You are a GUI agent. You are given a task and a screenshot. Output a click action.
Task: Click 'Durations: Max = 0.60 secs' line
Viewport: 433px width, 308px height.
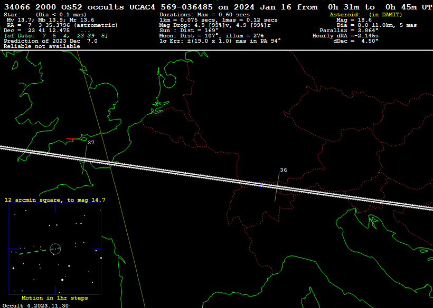pyautogui.click(x=204, y=15)
